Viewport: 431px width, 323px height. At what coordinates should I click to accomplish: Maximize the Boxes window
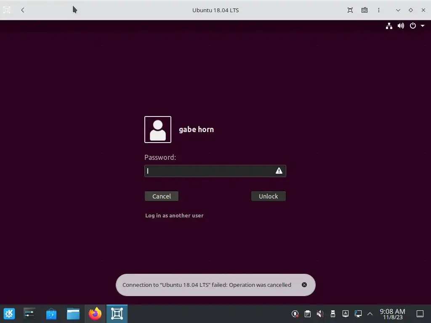[411, 10]
